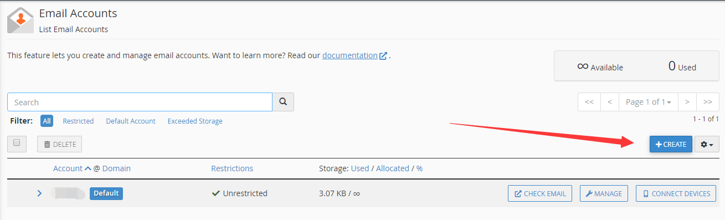Open the Page 1 of 1 dropdown
Viewport: 725px width, 220px height.
click(648, 102)
